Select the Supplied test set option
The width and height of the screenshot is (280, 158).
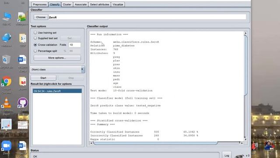(x=35, y=38)
